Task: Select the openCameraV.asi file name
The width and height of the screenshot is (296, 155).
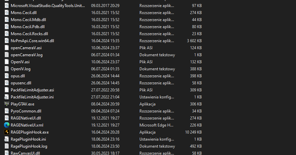Action: pyautogui.click(x=26, y=48)
